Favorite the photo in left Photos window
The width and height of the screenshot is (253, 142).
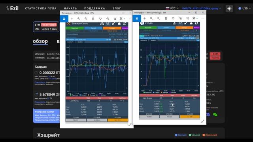pyautogui.click(x=100, y=19)
